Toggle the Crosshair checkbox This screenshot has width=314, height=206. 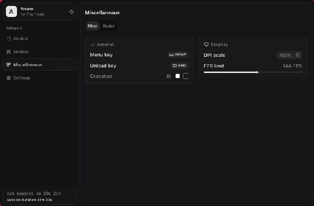point(186,76)
